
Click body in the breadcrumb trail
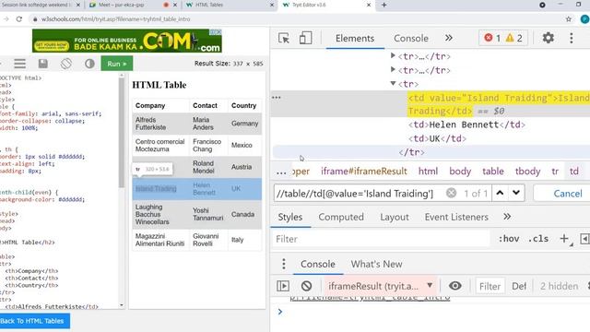(460, 172)
